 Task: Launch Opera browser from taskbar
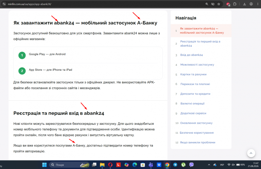point(110,165)
